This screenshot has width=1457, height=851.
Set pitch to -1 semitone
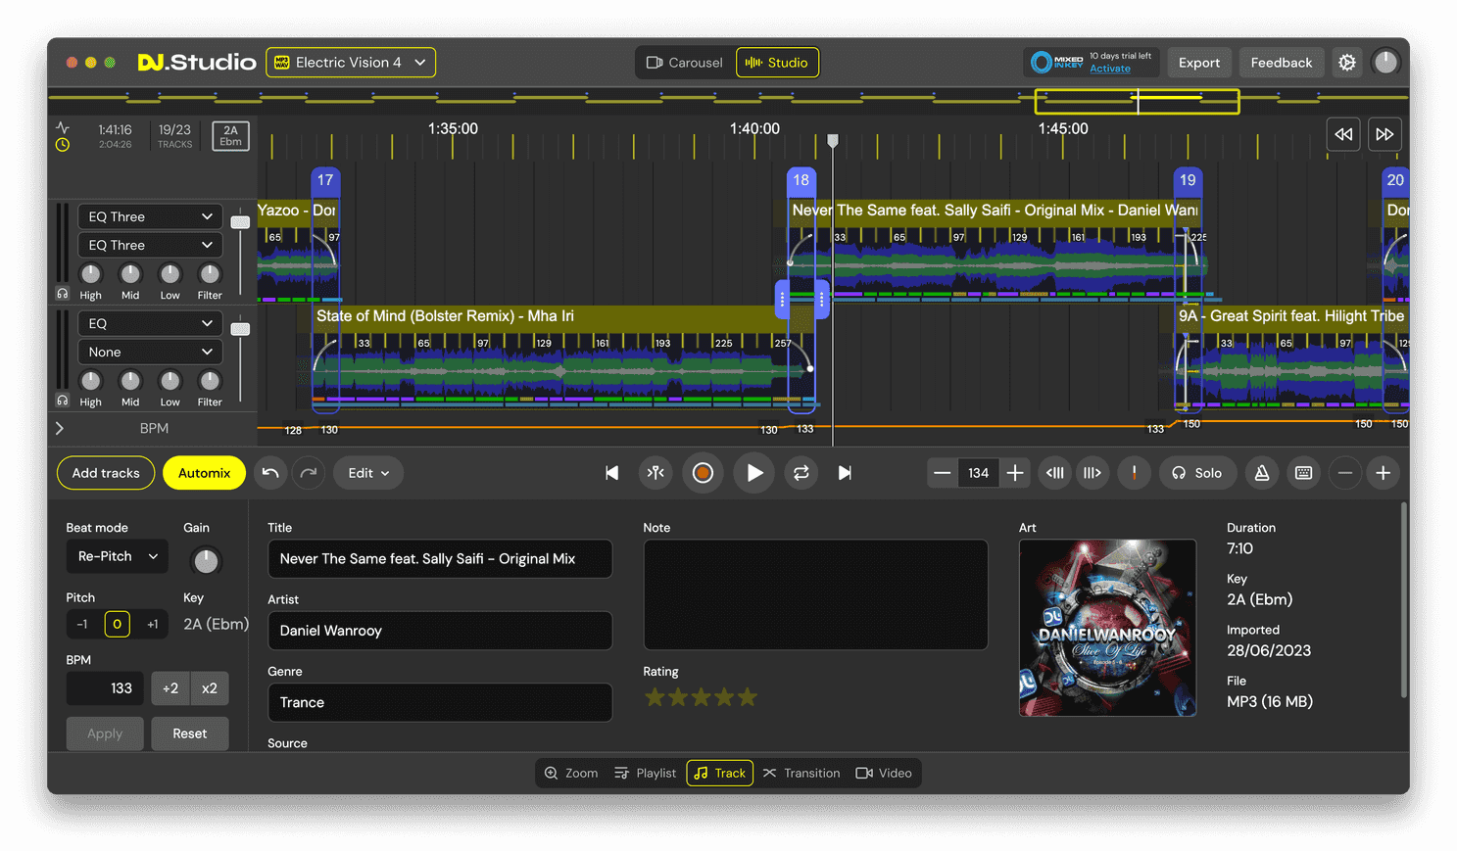point(80,624)
